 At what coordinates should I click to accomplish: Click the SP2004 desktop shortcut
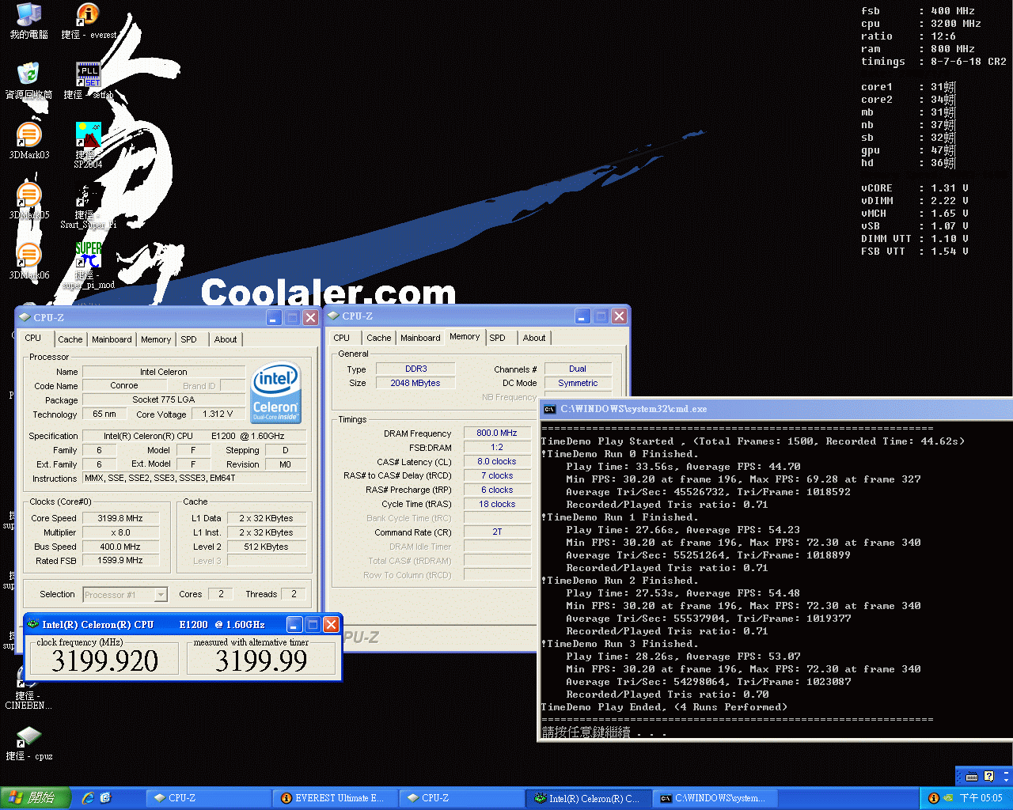88,136
